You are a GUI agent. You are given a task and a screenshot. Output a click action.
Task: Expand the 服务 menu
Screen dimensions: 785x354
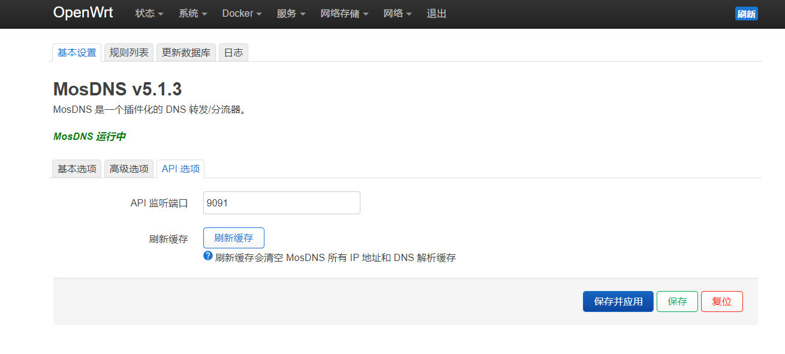point(291,14)
